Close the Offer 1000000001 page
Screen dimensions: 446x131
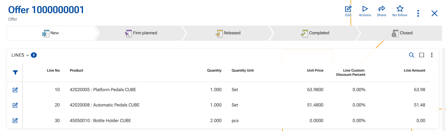click(434, 13)
